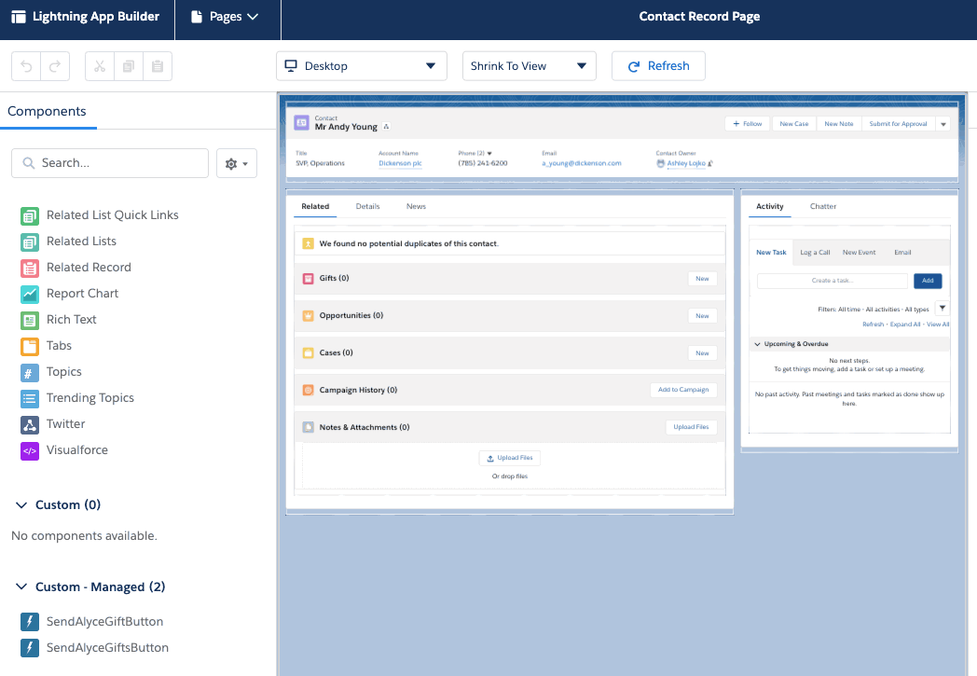Click the Contact record icon in header
The image size is (977, 676).
[301, 123]
